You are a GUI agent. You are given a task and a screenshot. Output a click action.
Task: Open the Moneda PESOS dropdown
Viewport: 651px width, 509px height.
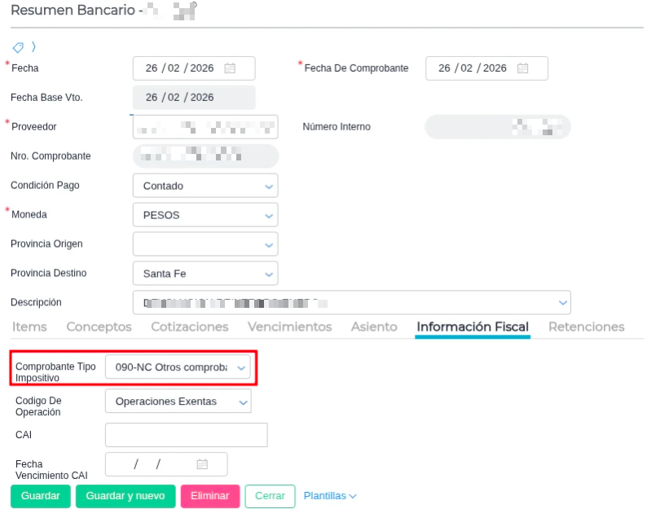[x=205, y=215]
